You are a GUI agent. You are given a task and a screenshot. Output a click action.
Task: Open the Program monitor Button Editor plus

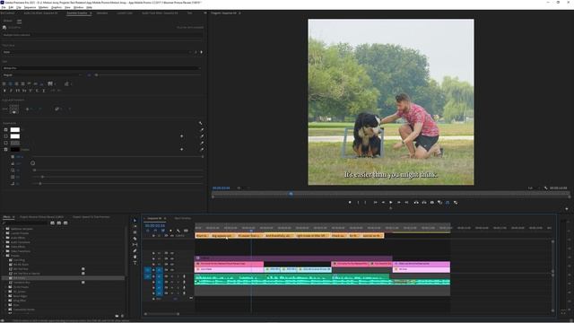coord(567,209)
